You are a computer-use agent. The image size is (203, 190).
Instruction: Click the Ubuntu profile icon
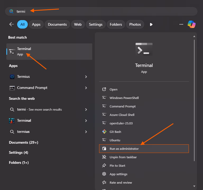pos(104,140)
